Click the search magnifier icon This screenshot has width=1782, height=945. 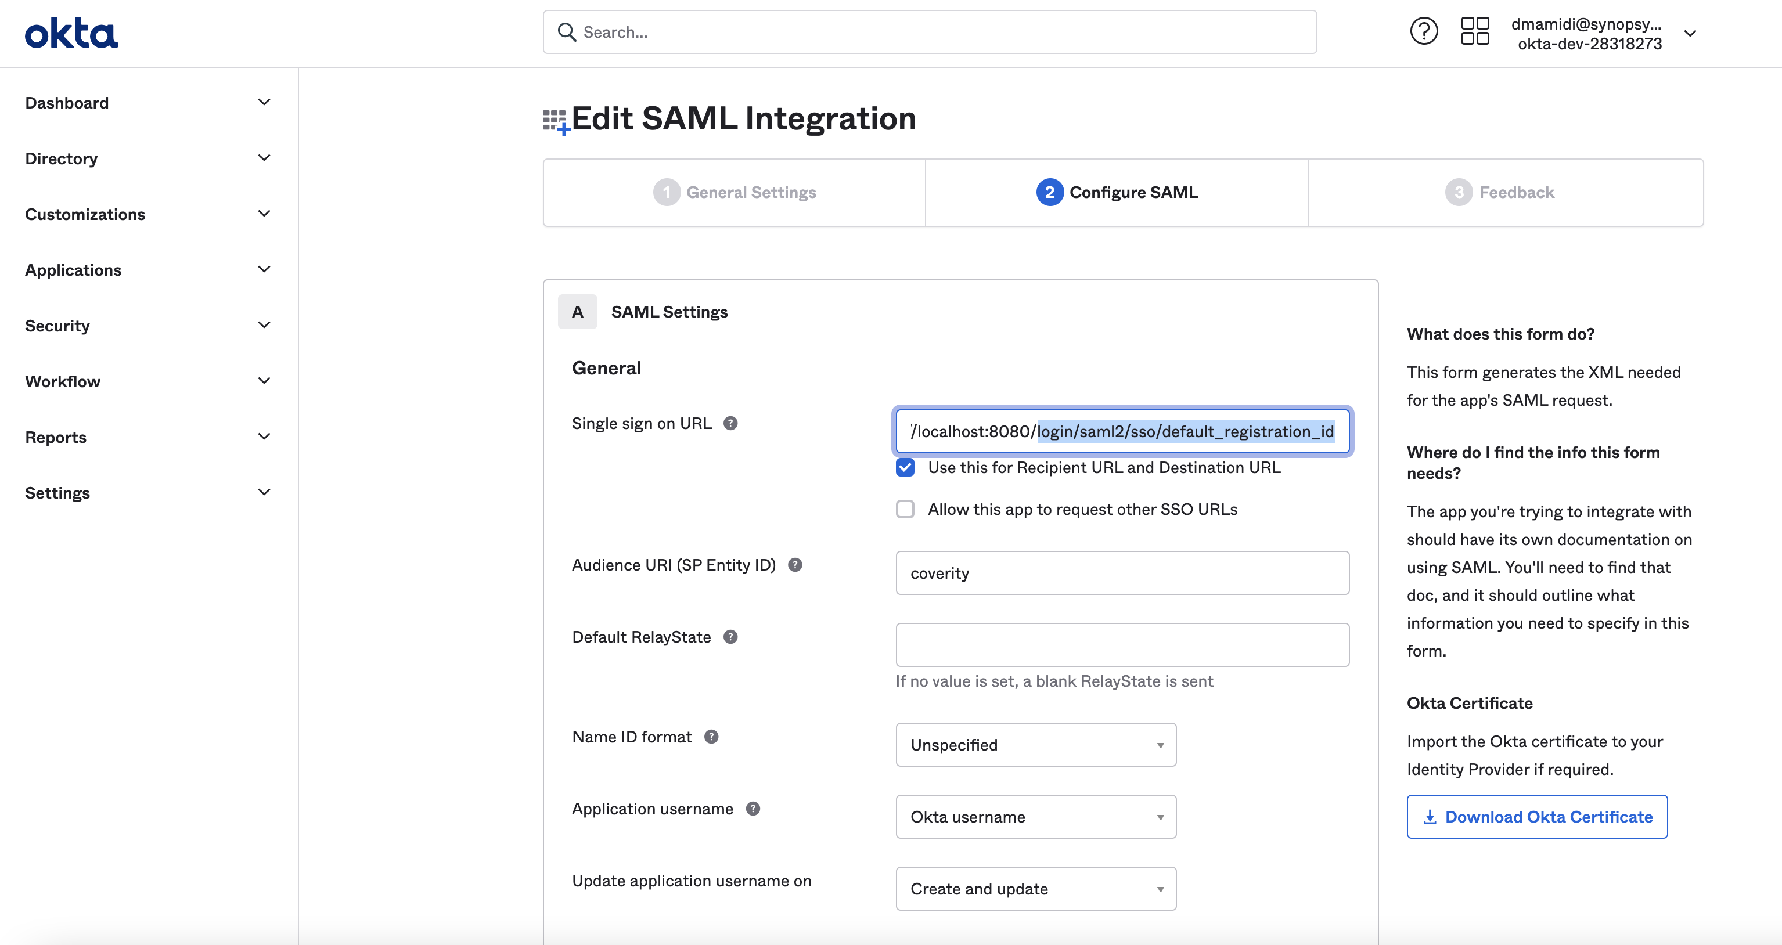tap(567, 32)
